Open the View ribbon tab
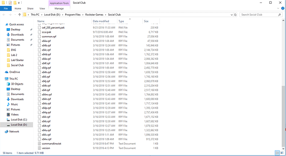Viewport: 286px width, 156px height. pos(42,8)
